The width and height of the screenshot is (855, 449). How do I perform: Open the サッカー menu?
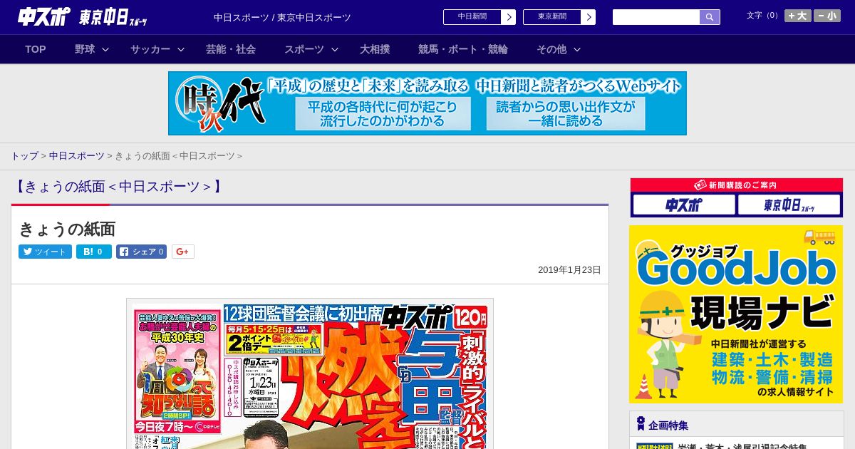[150, 49]
